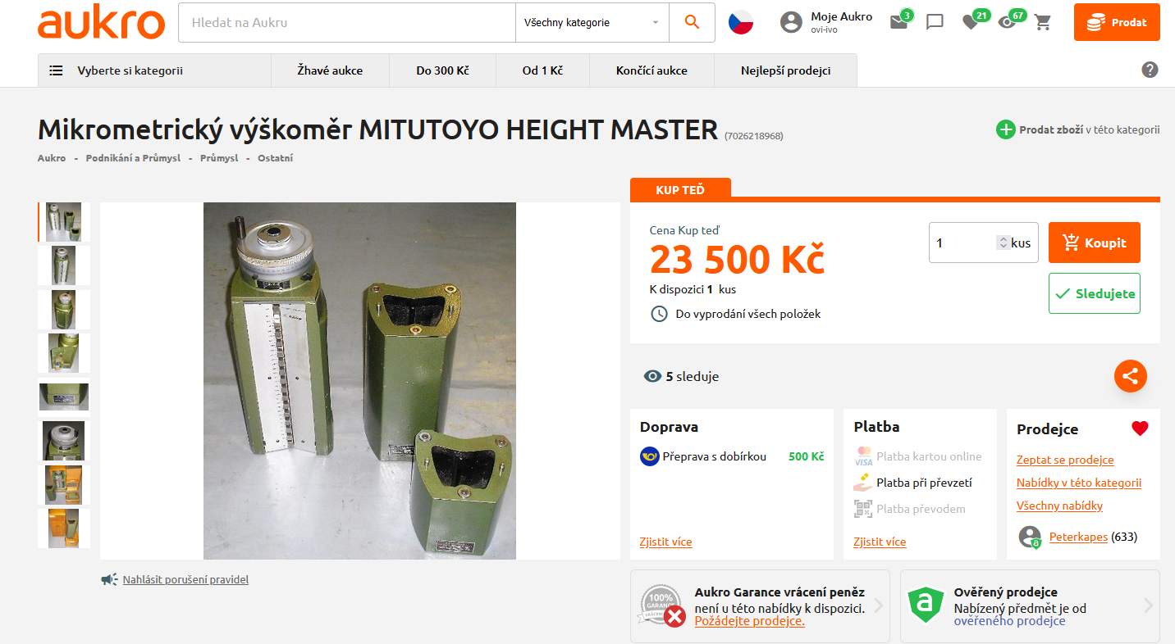The width and height of the screenshot is (1175, 644).
Task: Open the messages envelope icon
Action: (x=898, y=22)
